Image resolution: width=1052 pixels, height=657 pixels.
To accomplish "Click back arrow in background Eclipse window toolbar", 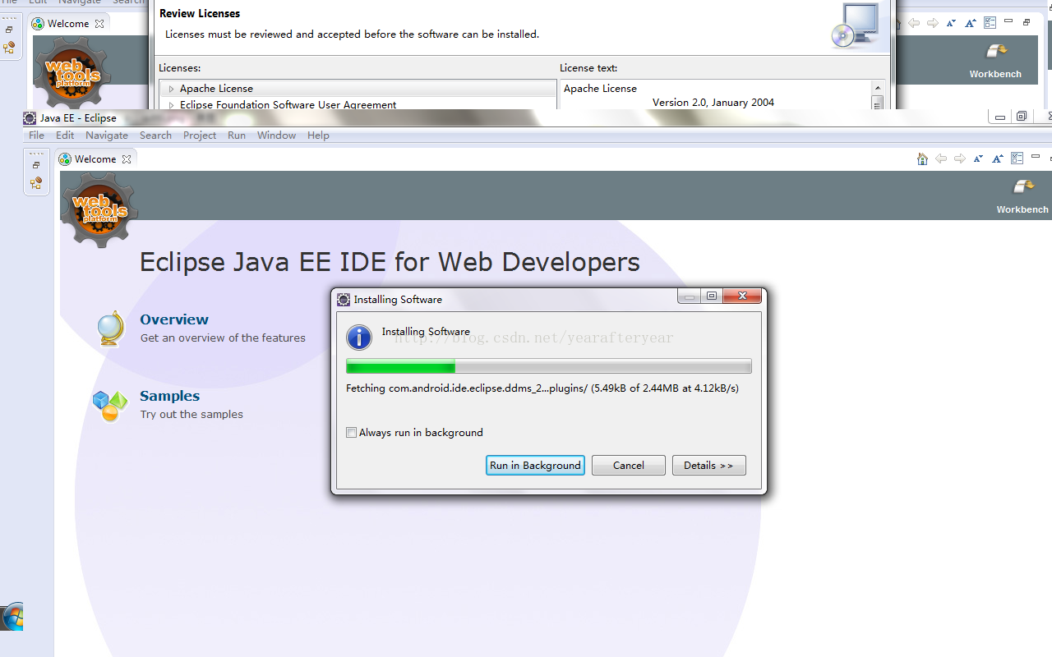I will (913, 23).
